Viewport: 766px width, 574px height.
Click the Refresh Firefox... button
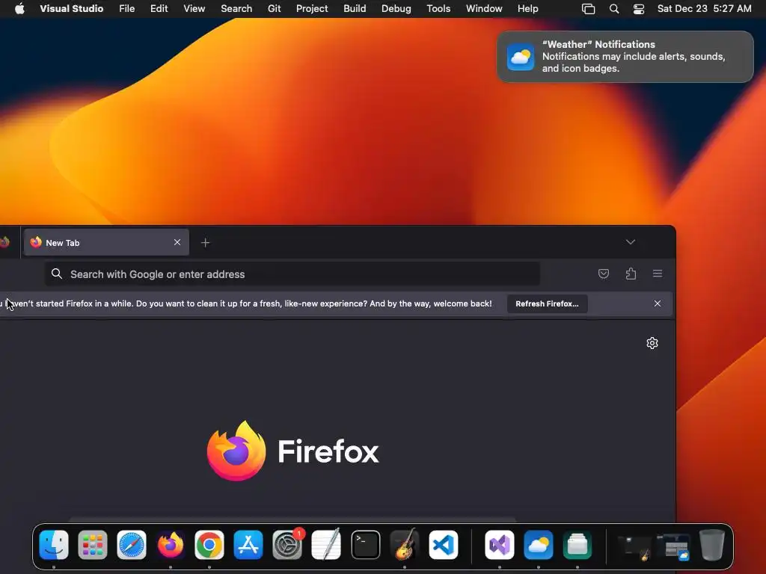[547, 303]
